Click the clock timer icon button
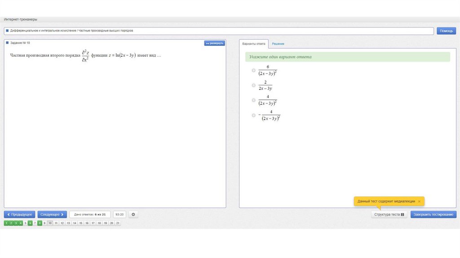This screenshot has width=460, height=258. [133, 215]
